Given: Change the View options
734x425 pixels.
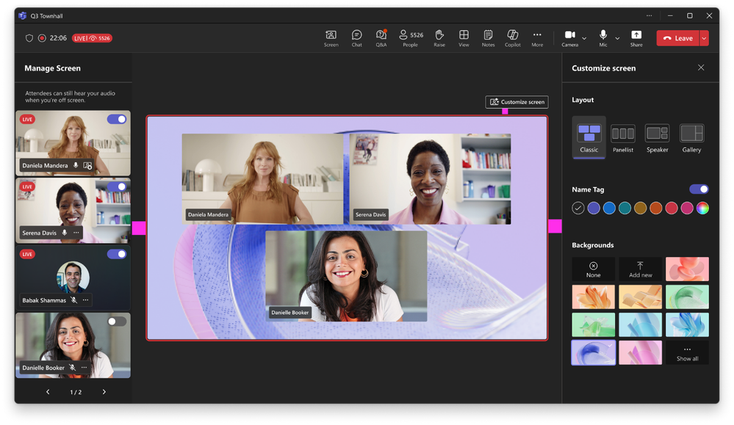Looking at the screenshot, I should point(464,38).
